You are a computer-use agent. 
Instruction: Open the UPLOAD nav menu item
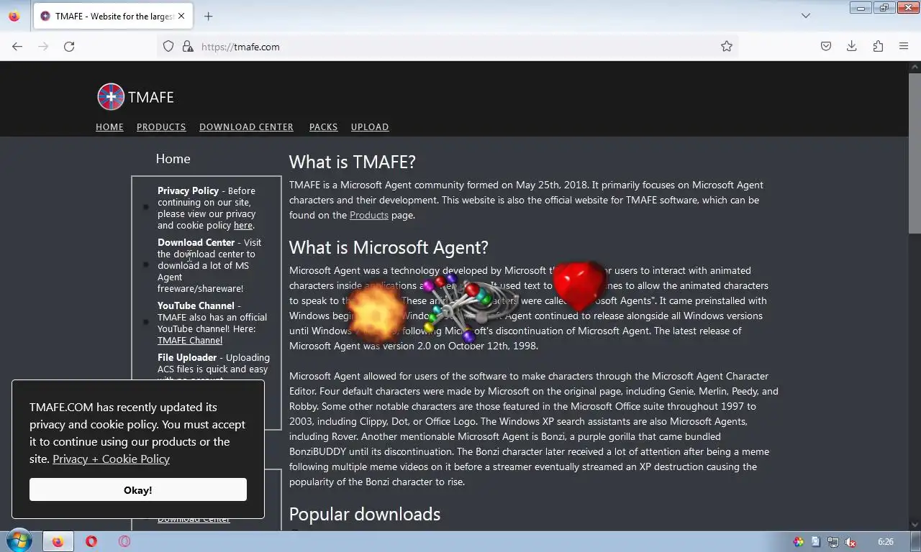370,127
